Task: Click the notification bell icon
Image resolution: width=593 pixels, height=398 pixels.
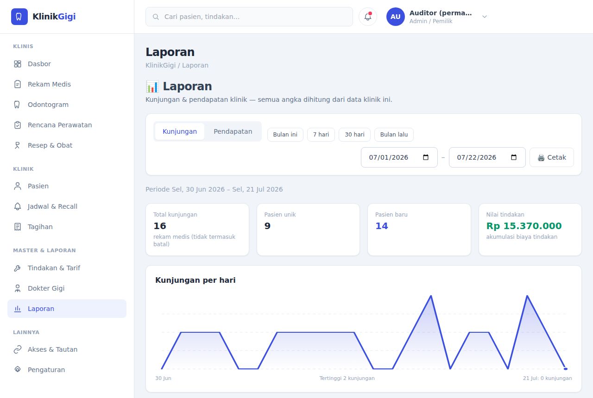Action: point(368,17)
